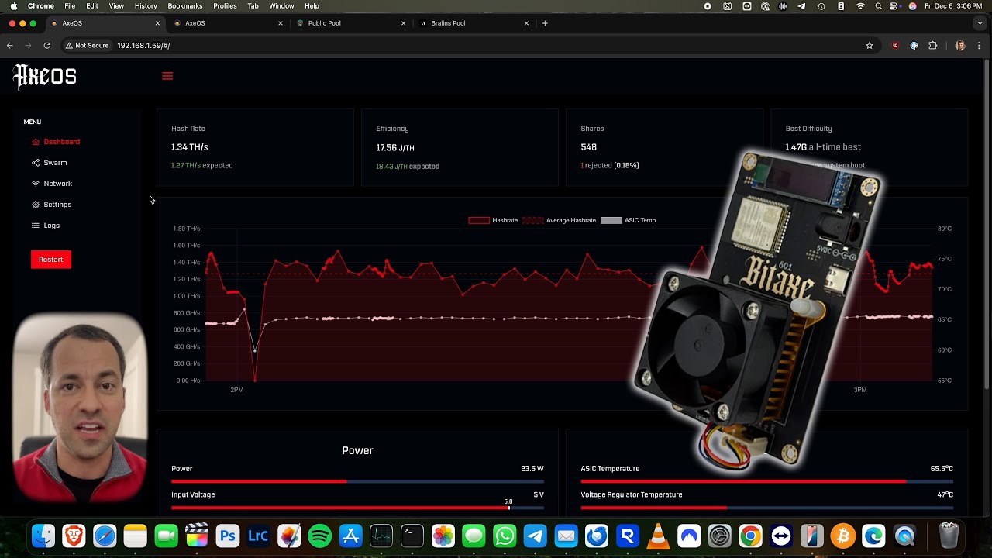Click the browser back arrow
The image size is (992, 558).
pyautogui.click(x=10, y=46)
